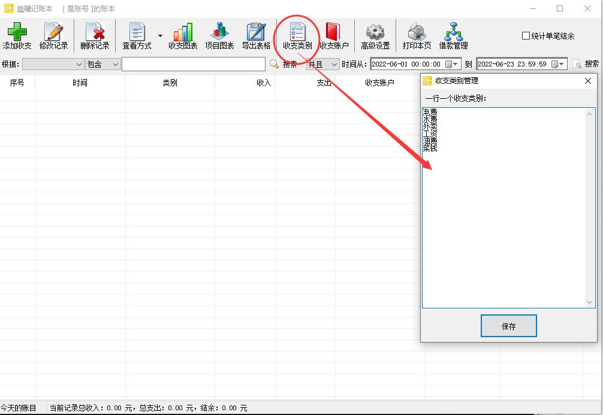This screenshot has height=415, width=603.
Task: Click category list scrollbar up arrow
Action: tap(590, 114)
